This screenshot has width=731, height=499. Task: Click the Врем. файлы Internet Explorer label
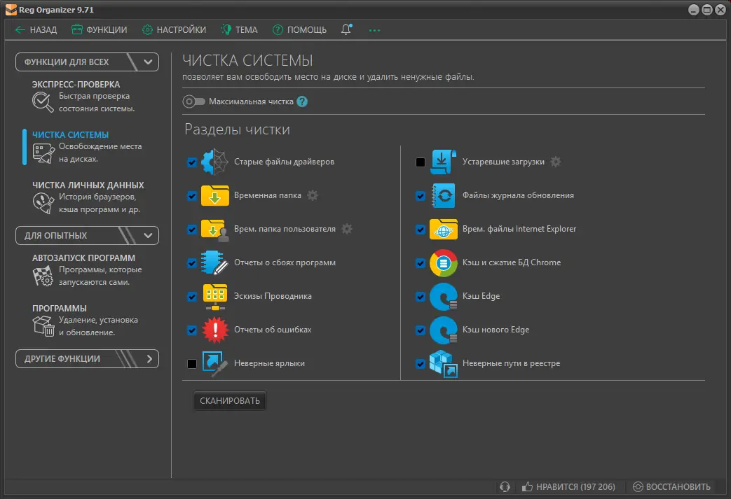(x=519, y=229)
